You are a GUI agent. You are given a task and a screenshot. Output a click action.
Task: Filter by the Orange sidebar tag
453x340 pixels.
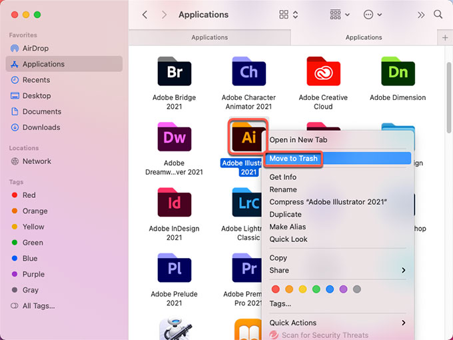tap(64, 211)
